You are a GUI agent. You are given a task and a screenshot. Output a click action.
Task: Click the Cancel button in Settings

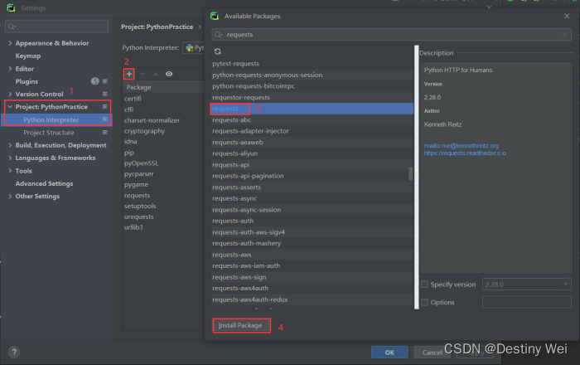[432, 353]
